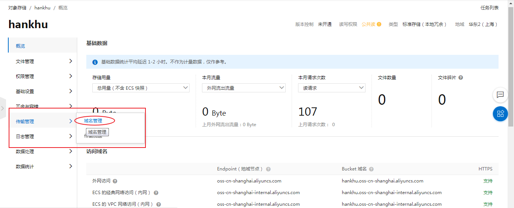This screenshot has width=514, height=208.
Task: Click the 任务列表 link at top right
Action: pyautogui.click(x=489, y=8)
